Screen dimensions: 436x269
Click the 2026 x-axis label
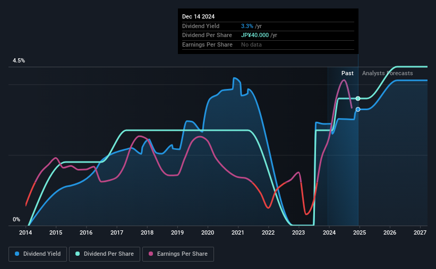coord(390,232)
